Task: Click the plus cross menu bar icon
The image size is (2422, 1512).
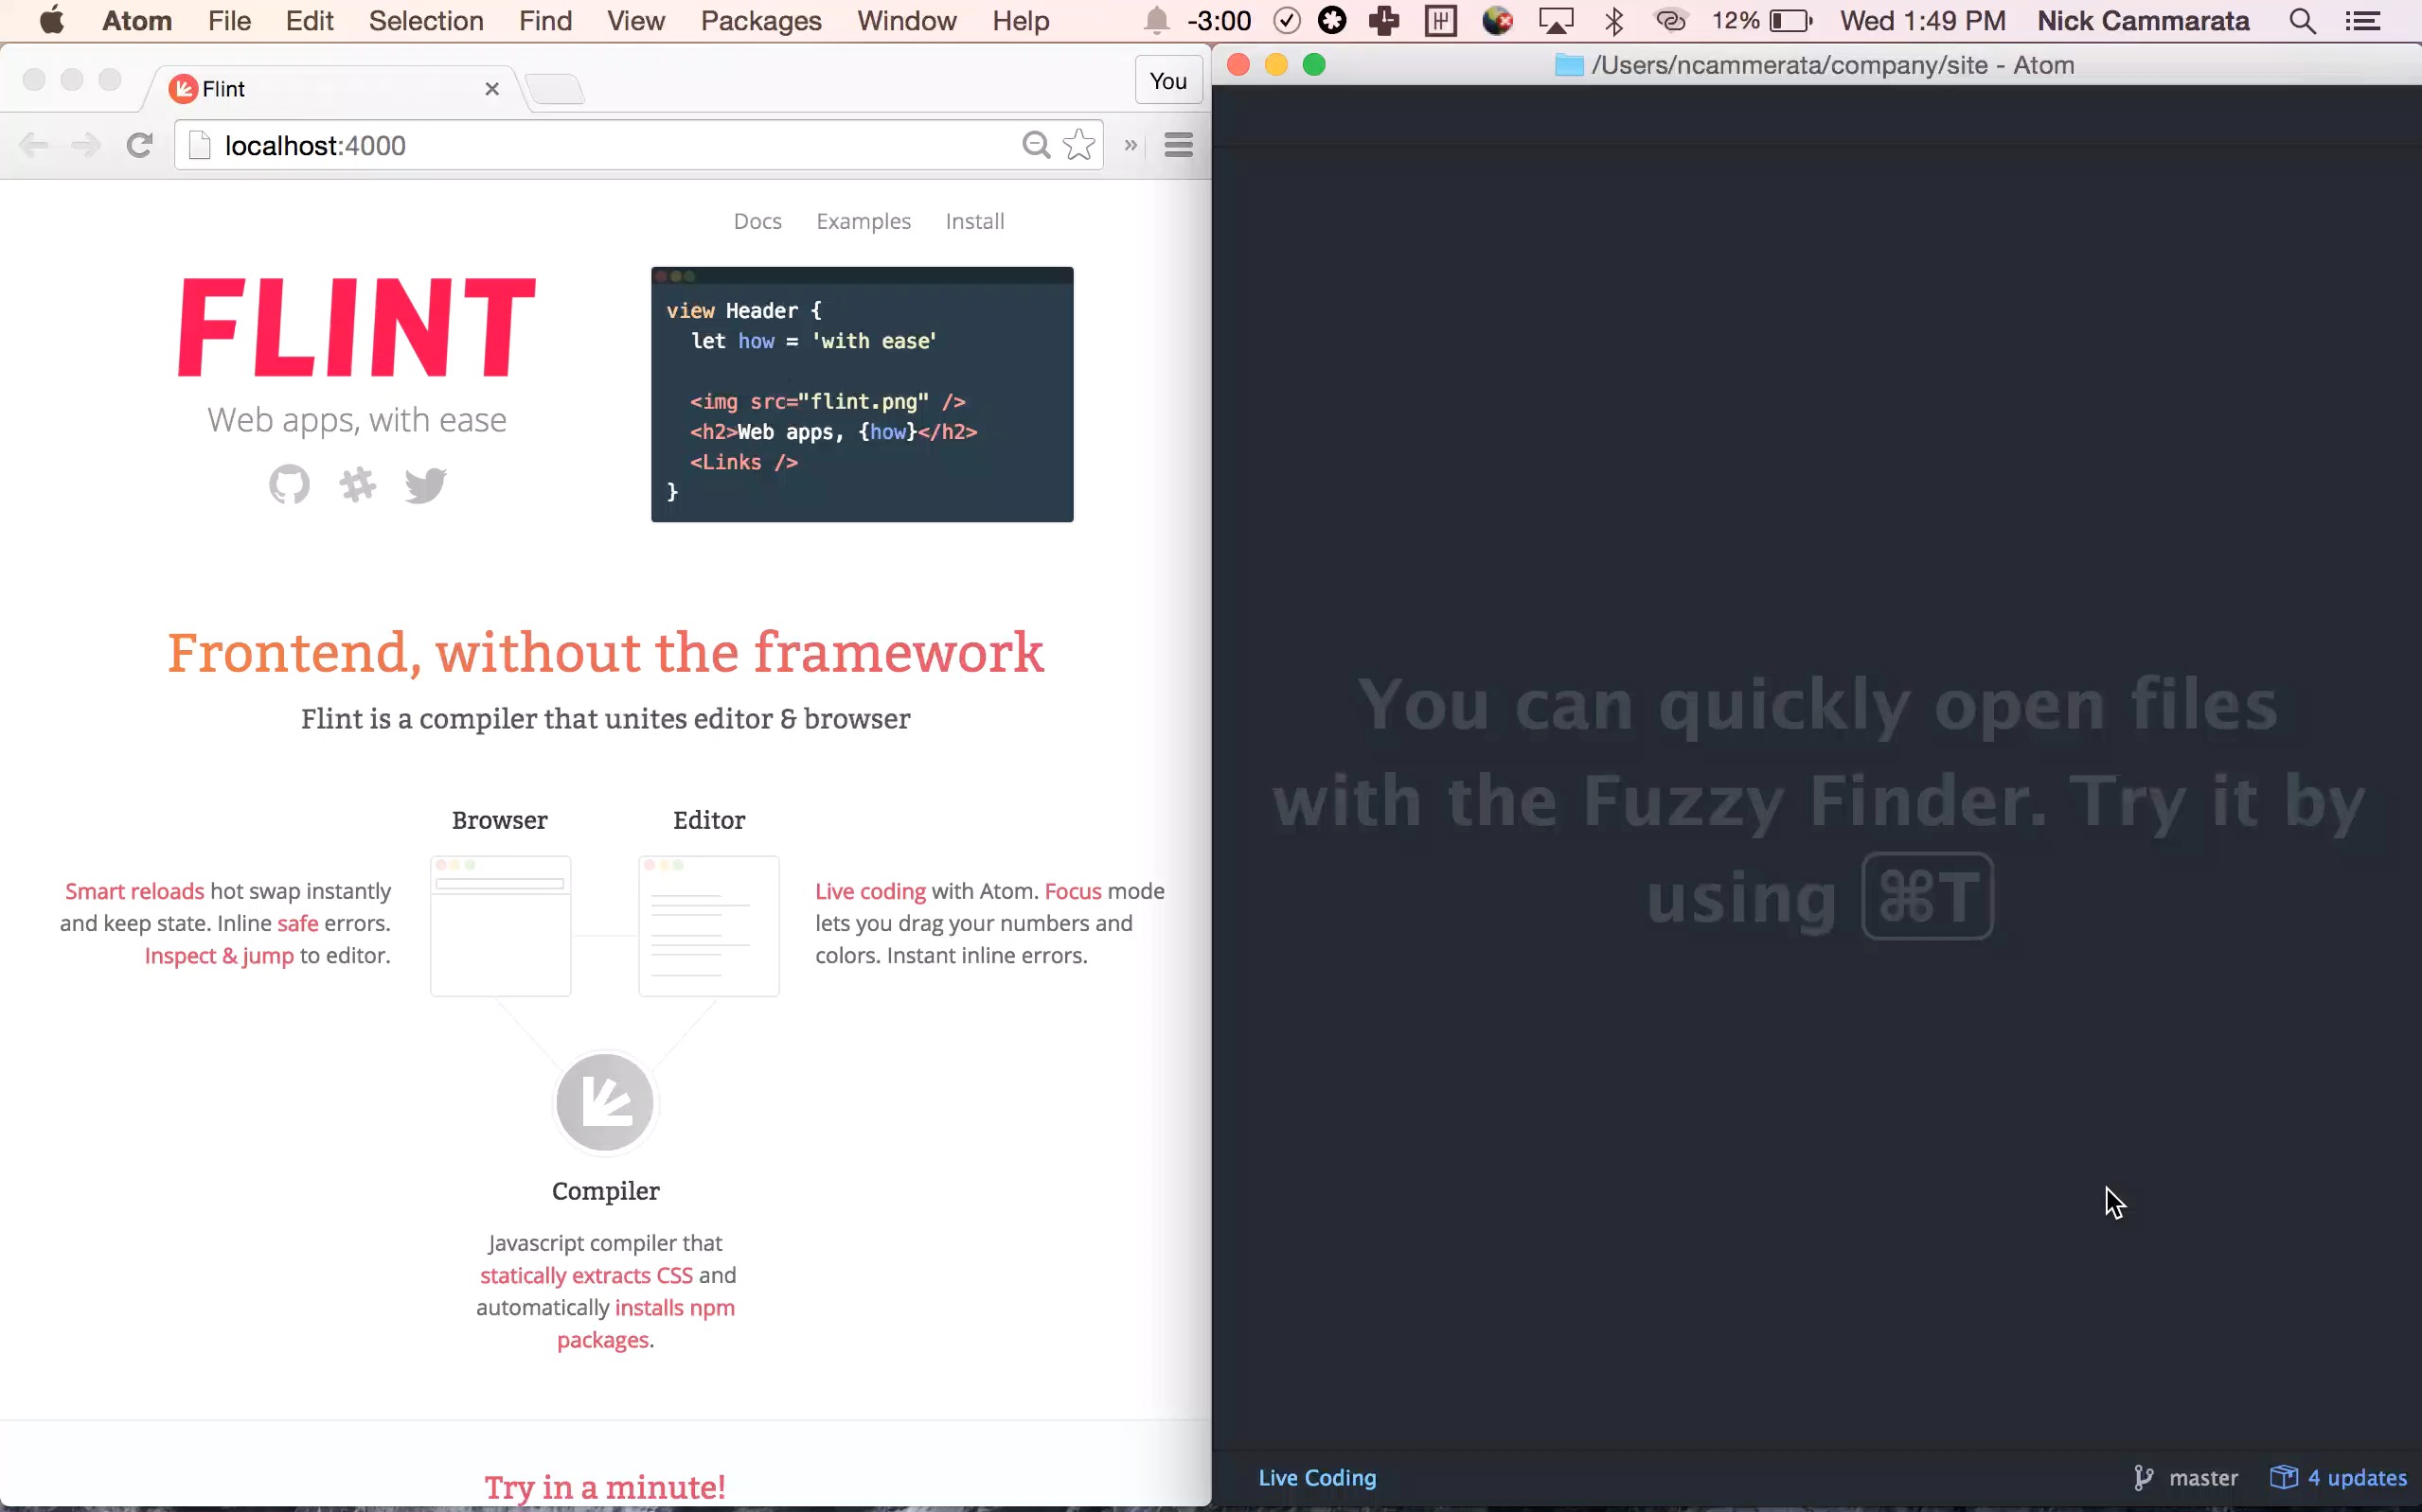Action: click(x=1384, y=20)
